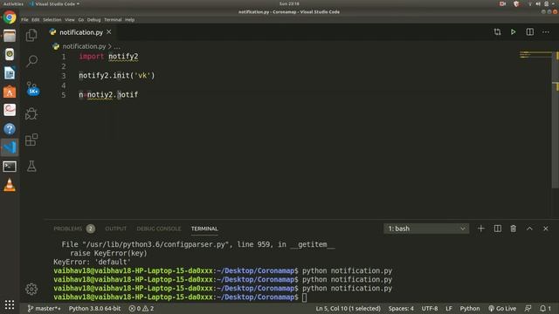Viewport: 559px width, 314px height.
Task: Create a new terminal with plus icon
Action: click(481, 229)
